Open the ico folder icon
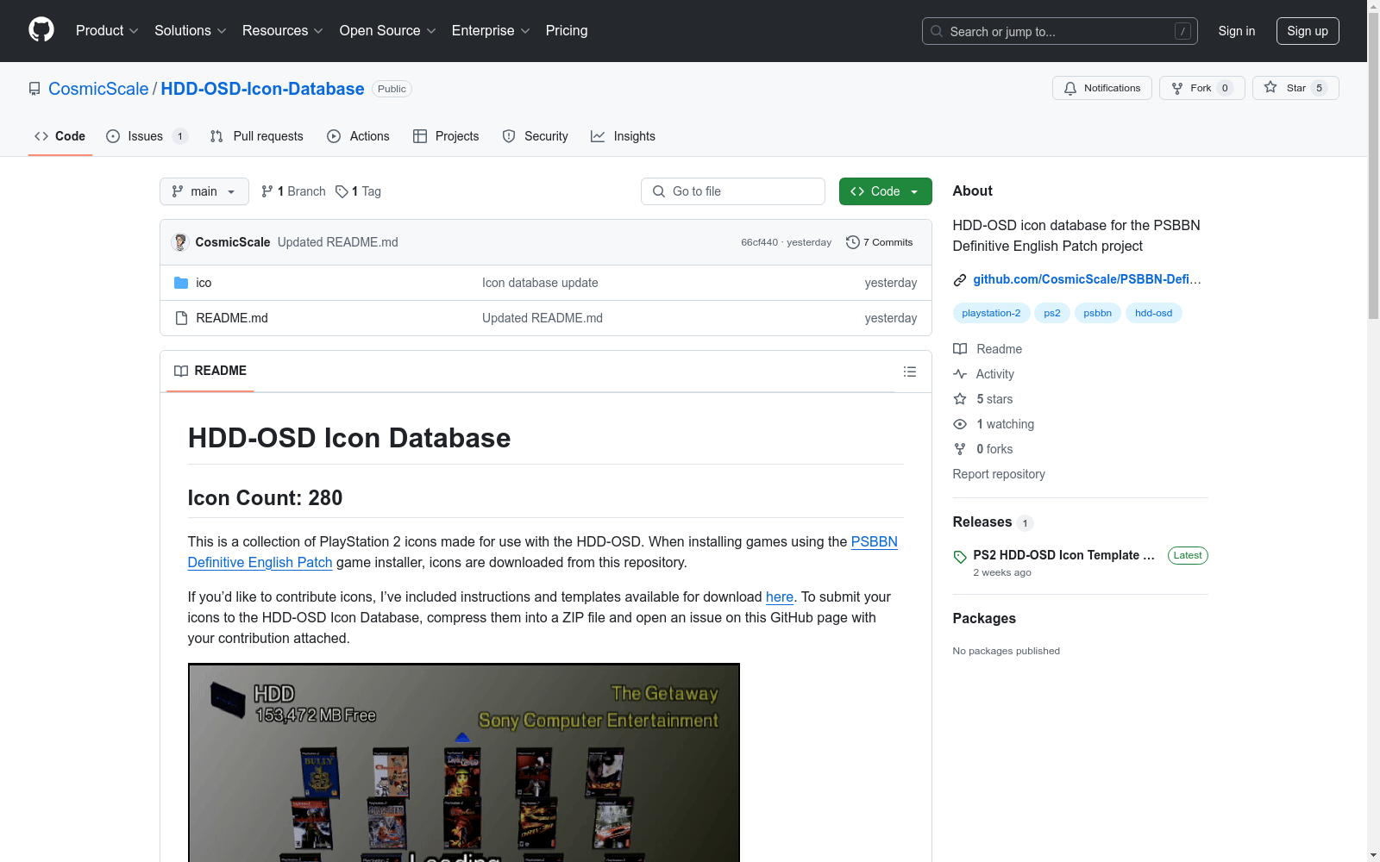 click(x=181, y=283)
